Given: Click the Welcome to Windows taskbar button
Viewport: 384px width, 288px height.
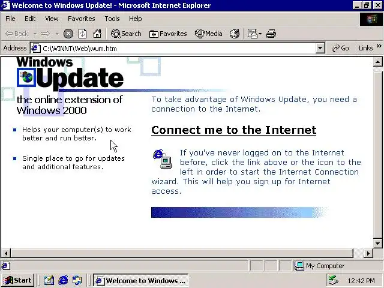Looking at the screenshot, I should tap(140, 280).
